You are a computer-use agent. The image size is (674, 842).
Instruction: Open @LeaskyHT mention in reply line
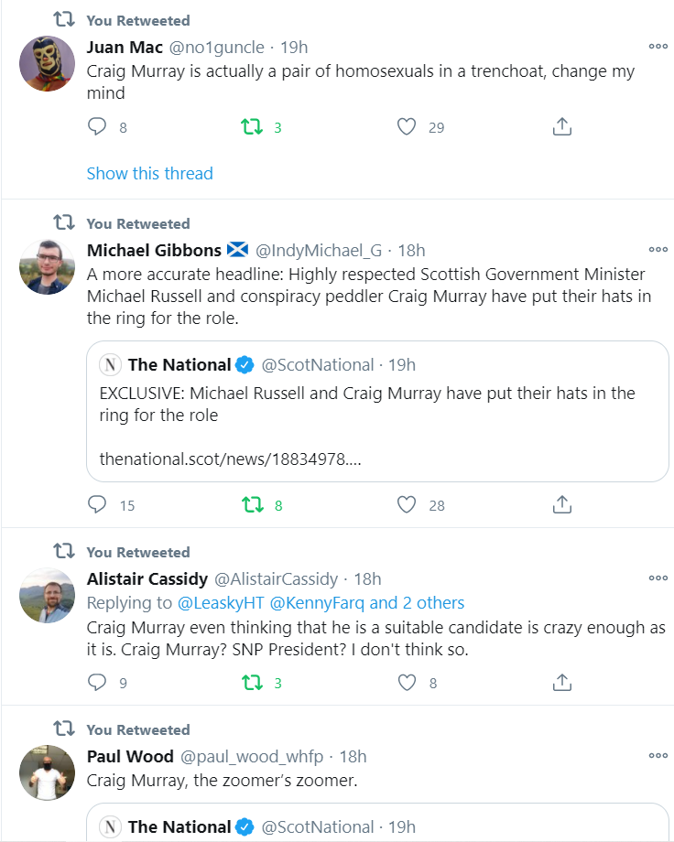pos(221,603)
